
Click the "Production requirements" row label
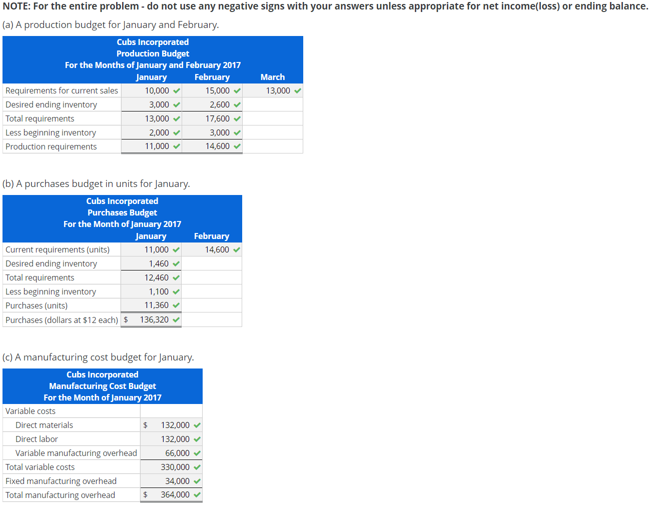click(51, 146)
